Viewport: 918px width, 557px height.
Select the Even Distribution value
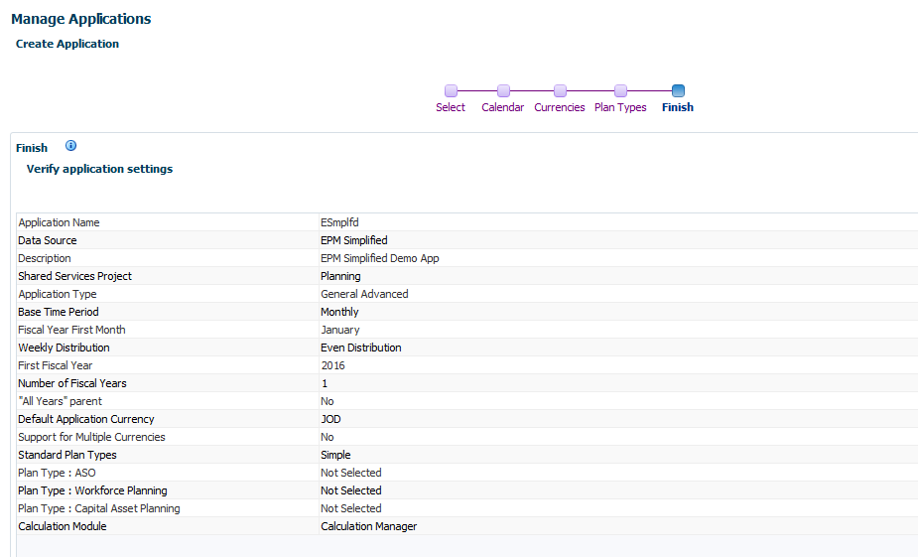point(360,348)
